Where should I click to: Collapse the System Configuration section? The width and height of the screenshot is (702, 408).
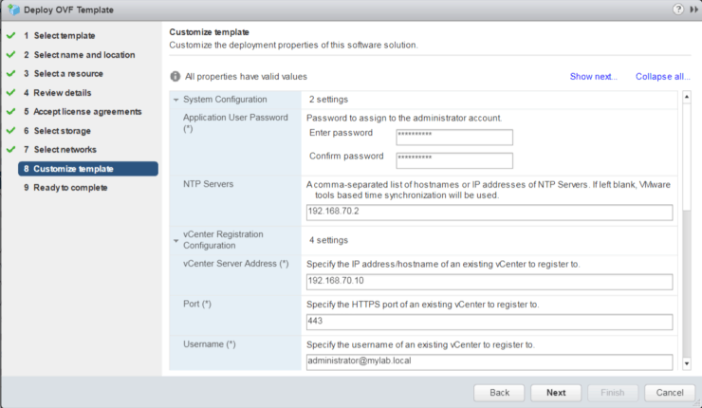click(175, 100)
